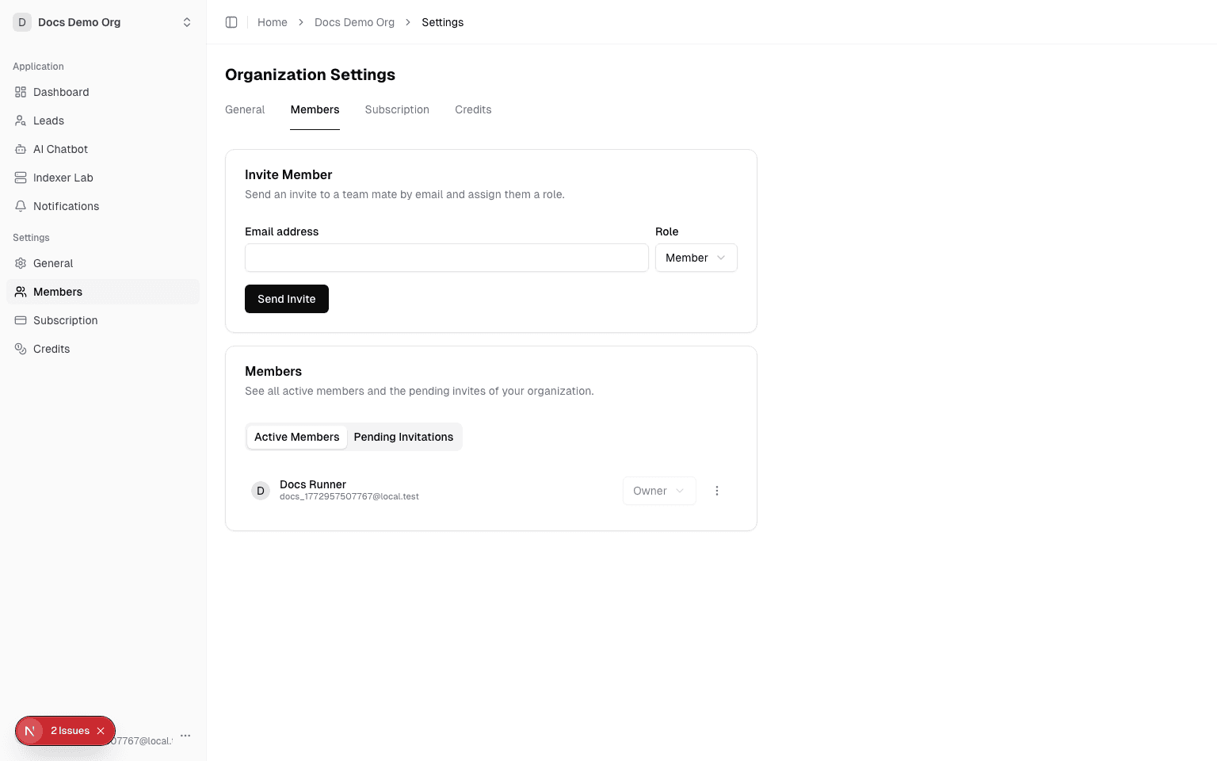Click the Email address input field
This screenshot has height=761, width=1217.
click(x=446, y=258)
